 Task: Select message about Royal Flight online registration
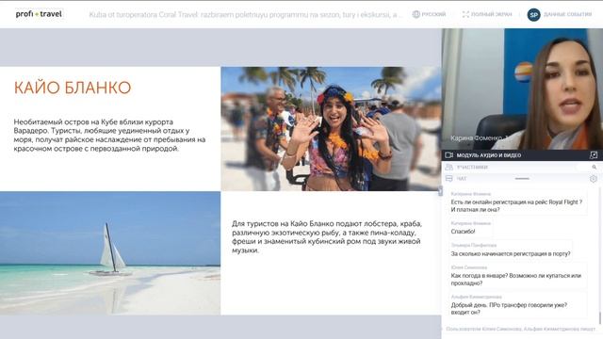coord(516,205)
